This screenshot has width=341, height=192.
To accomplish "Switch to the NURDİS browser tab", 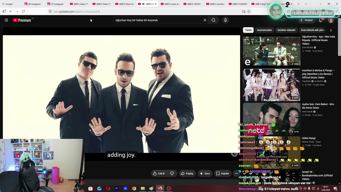I will click(238, 4).
